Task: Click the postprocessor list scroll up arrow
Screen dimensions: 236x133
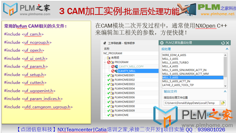Action: click(225, 55)
